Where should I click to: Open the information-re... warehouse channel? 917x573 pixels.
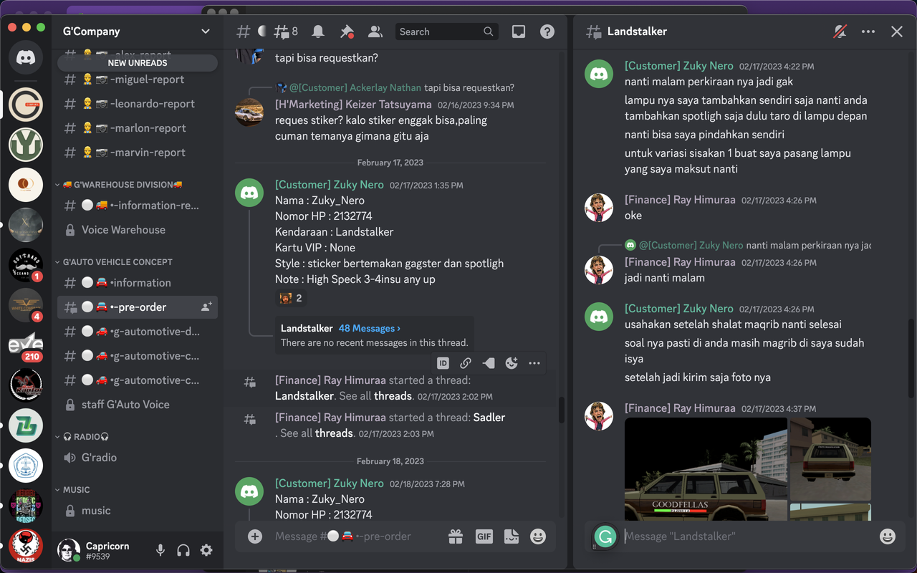(x=138, y=206)
